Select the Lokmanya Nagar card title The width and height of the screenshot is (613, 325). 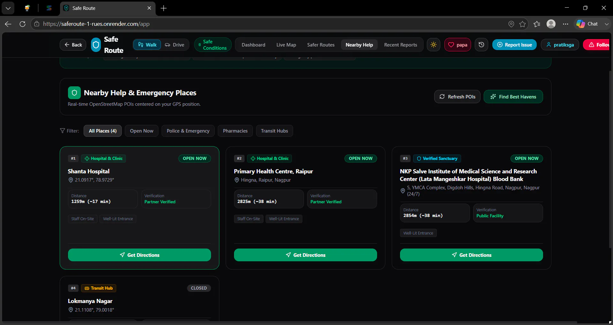90,301
